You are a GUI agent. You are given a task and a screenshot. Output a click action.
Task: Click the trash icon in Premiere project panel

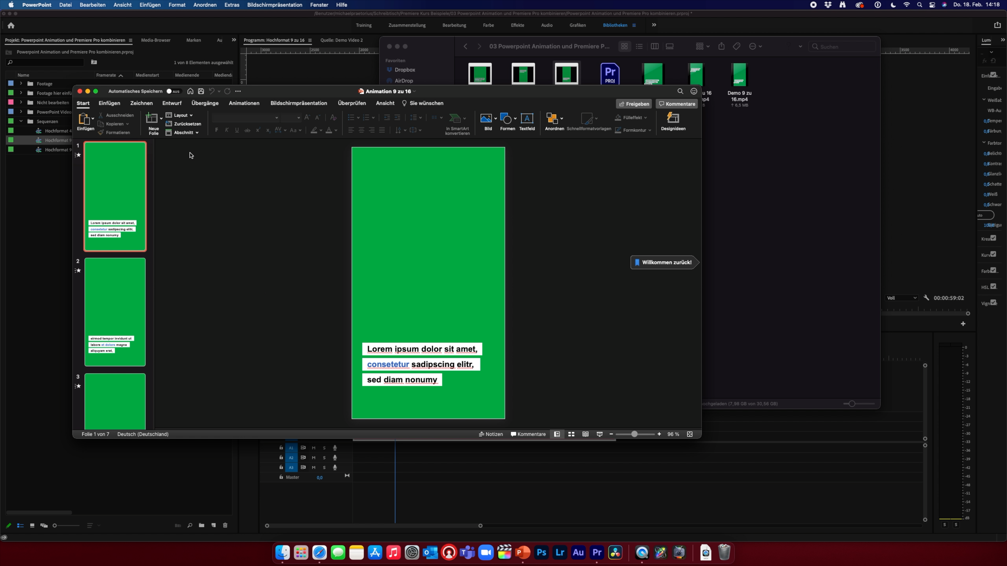click(225, 525)
